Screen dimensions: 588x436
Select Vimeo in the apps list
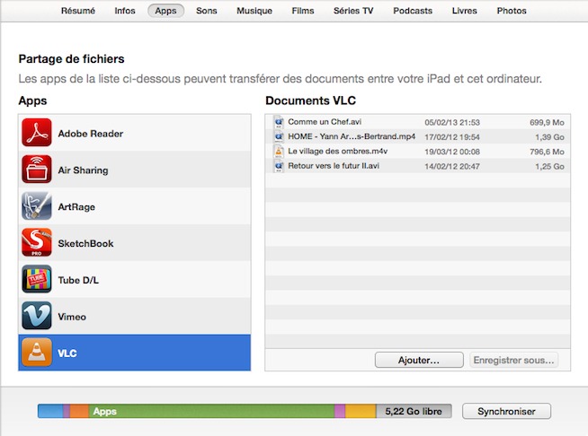(135, 317)
